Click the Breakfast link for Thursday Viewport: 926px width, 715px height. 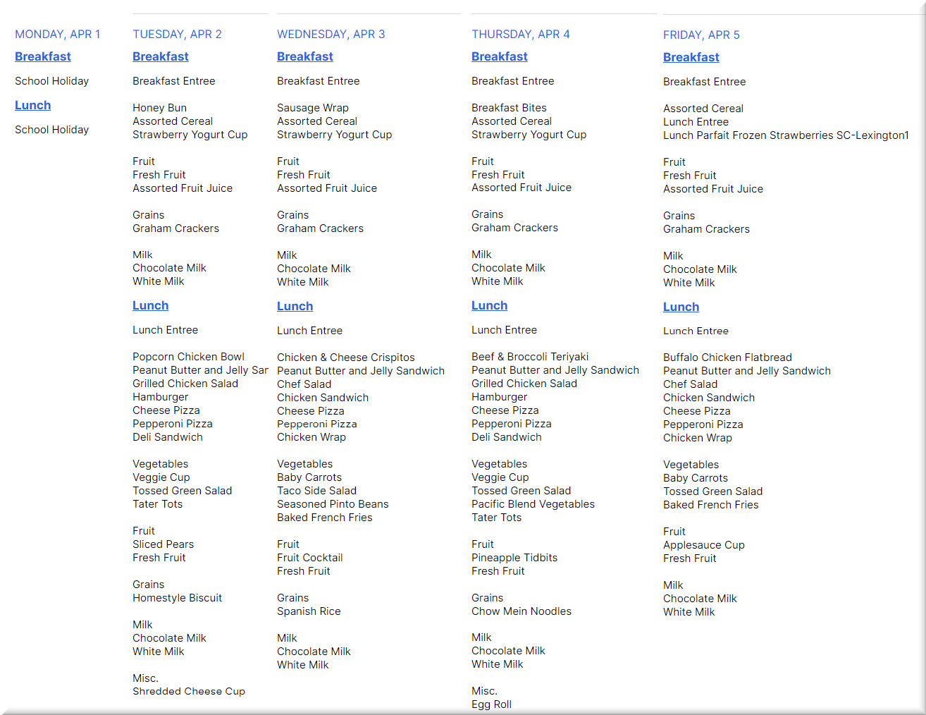point(500,56)
